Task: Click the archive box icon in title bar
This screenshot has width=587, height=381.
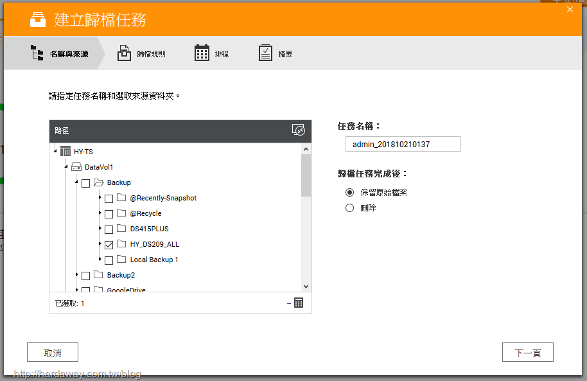Action: 38,19
